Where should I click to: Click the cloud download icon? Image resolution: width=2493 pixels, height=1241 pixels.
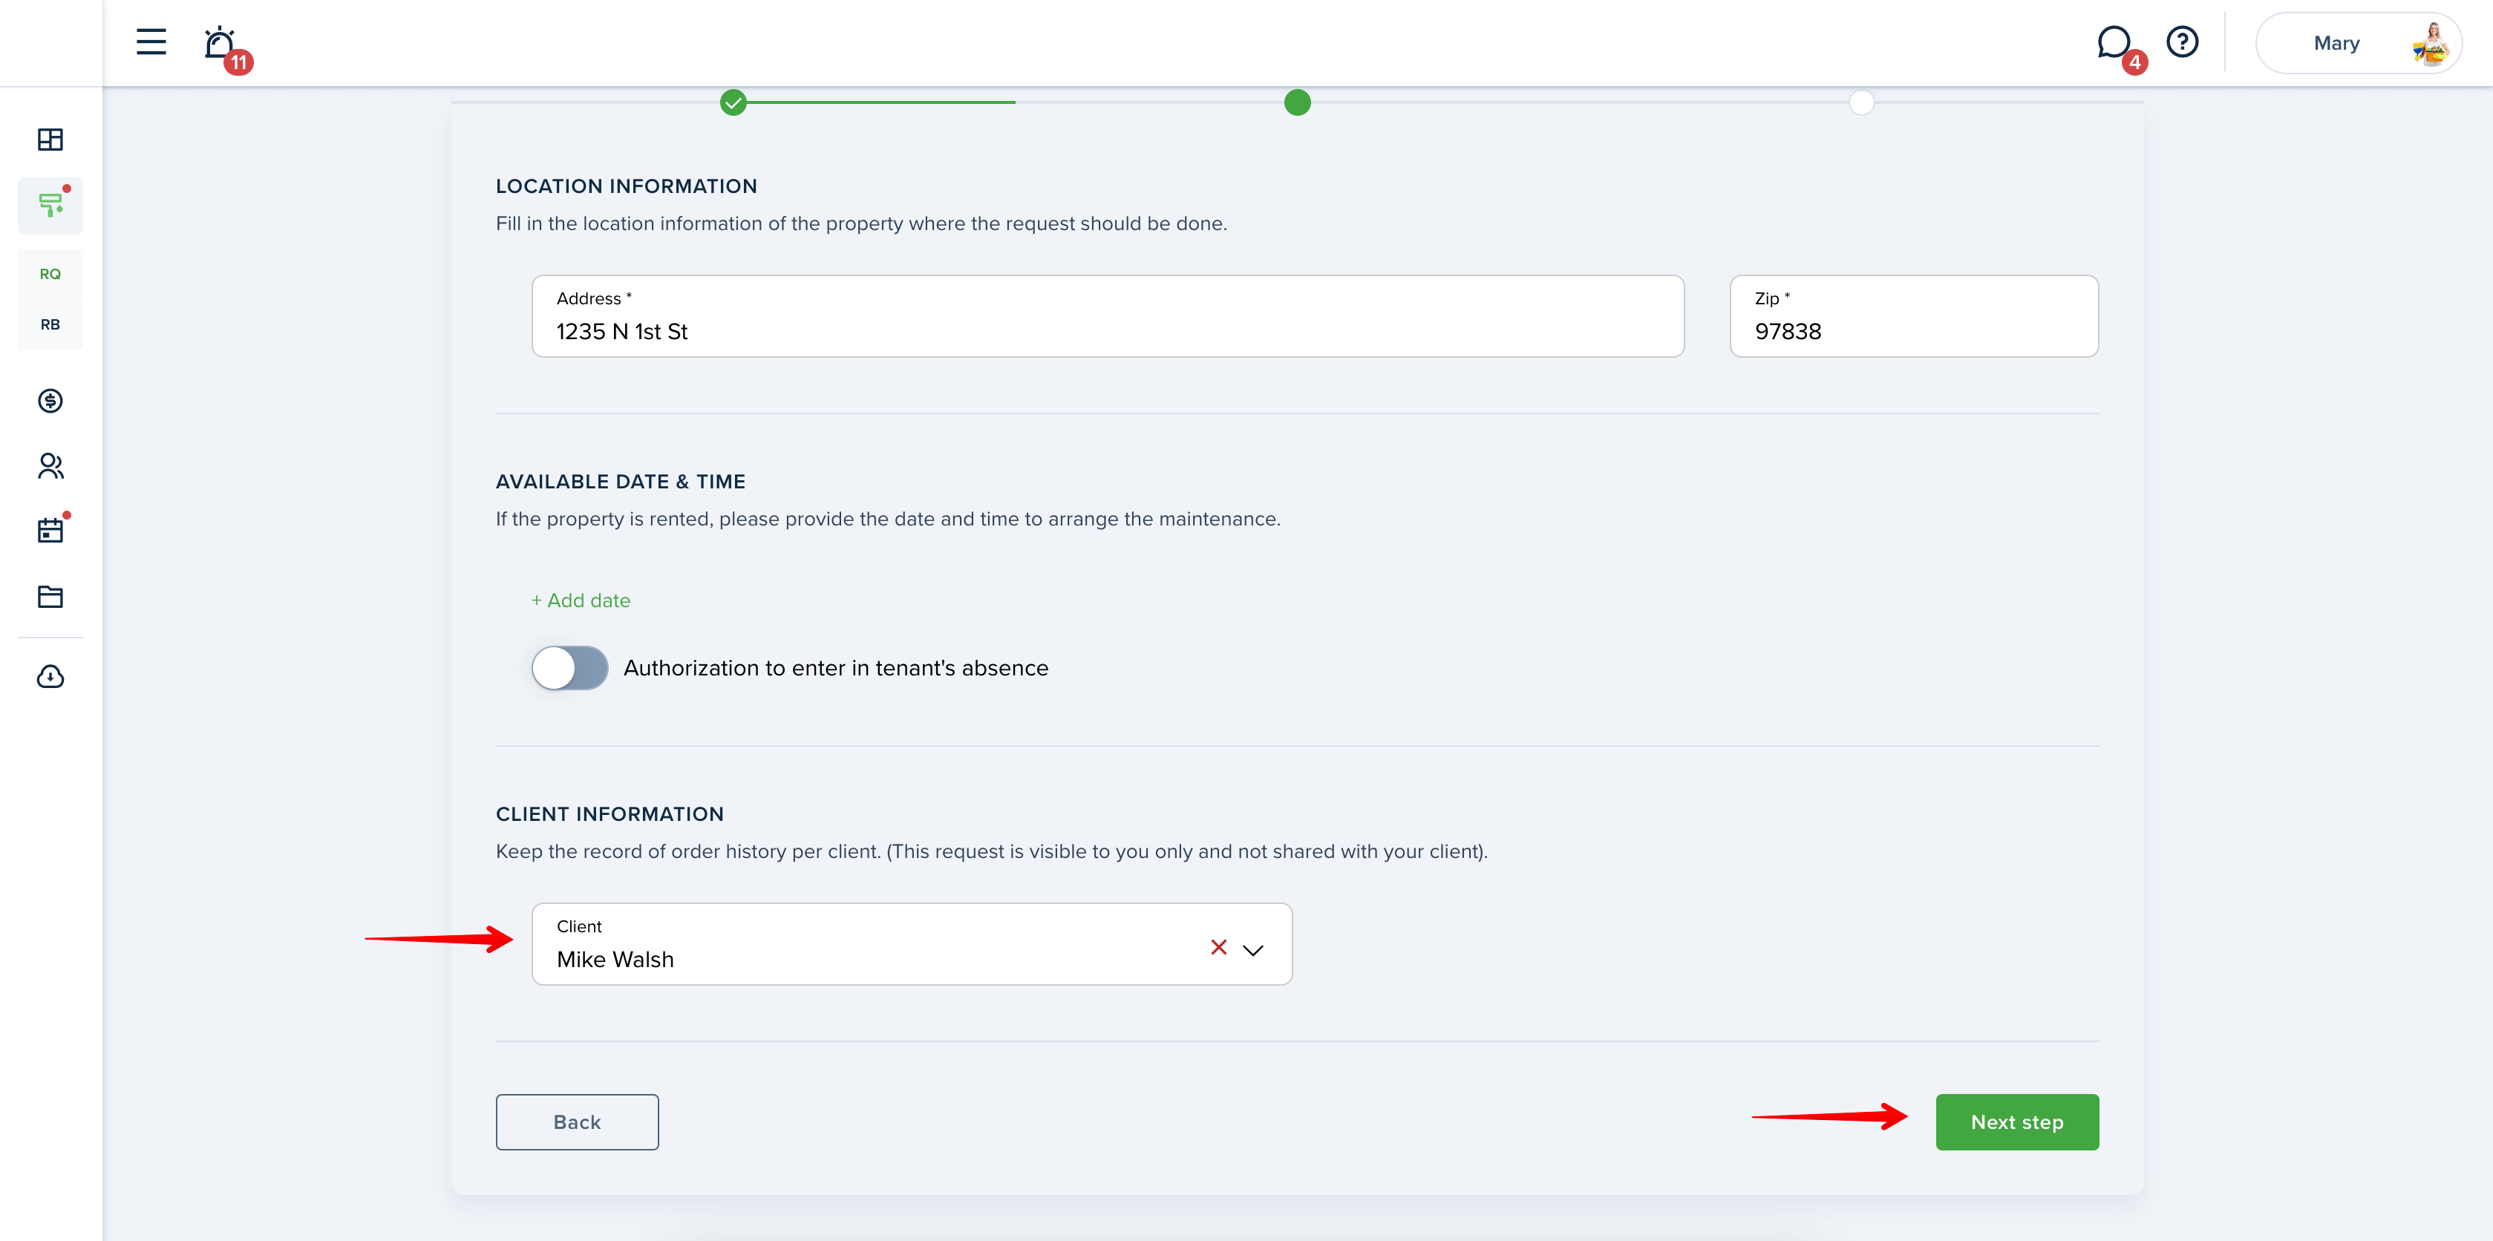pos(50,676)
